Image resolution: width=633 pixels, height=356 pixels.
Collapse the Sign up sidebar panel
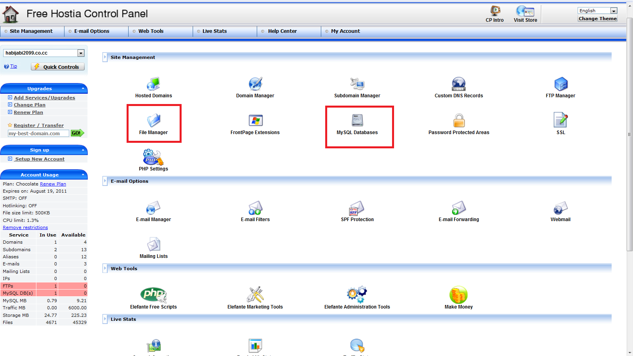(83, 150)
